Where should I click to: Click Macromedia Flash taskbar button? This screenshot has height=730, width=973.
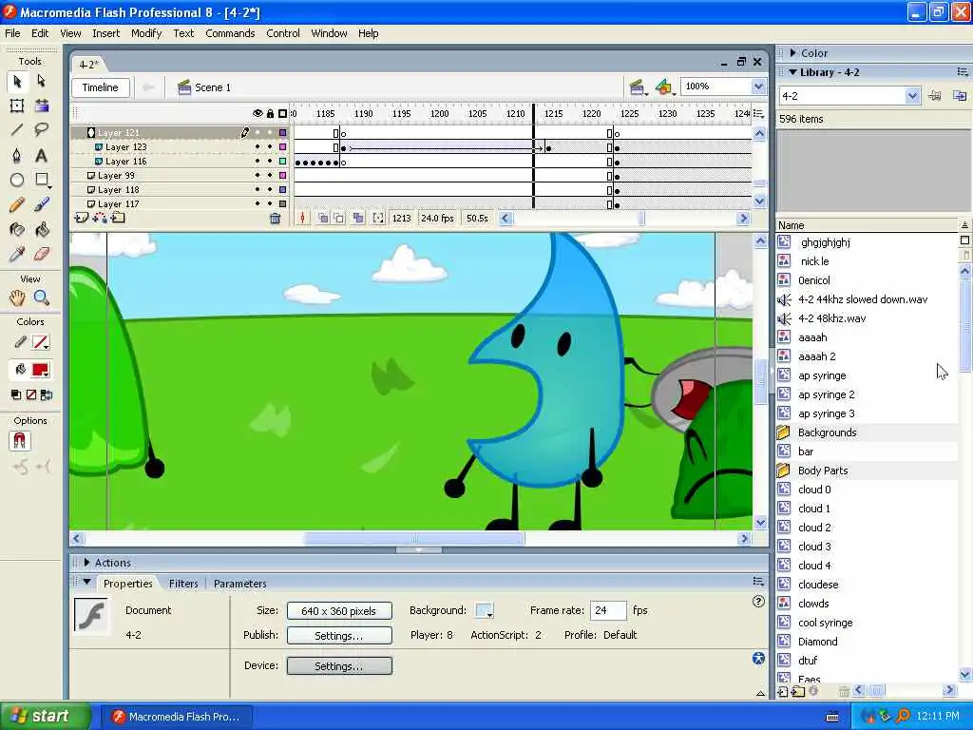pyautogui.click(x=176, y=717)
